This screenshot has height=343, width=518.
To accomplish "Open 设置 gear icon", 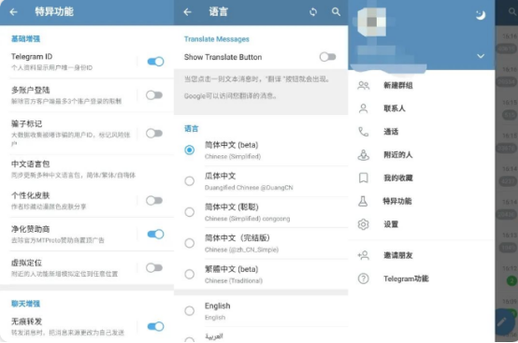I will pyautogui.click(x=364, y=224).
